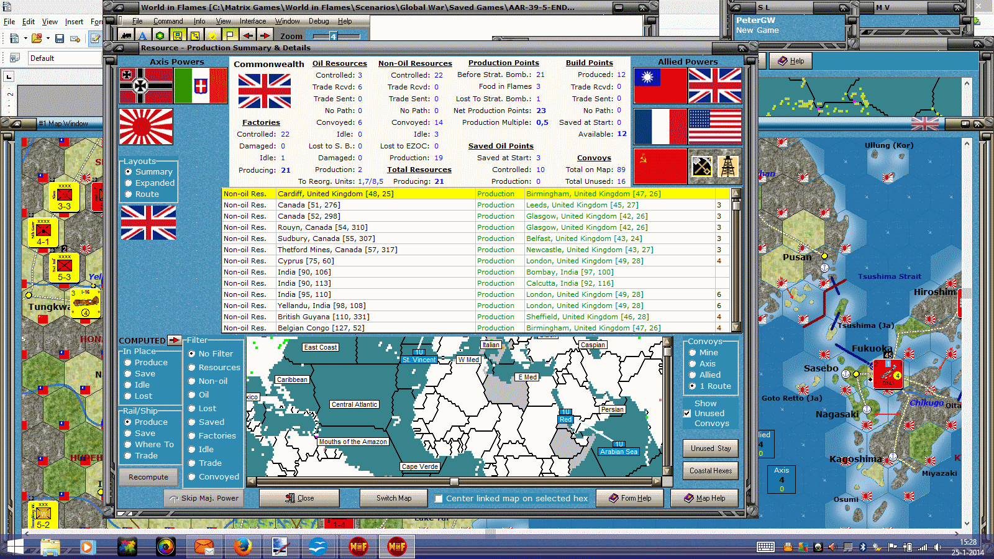Select the Route layout option
The image size is (994, 559).
129,194
